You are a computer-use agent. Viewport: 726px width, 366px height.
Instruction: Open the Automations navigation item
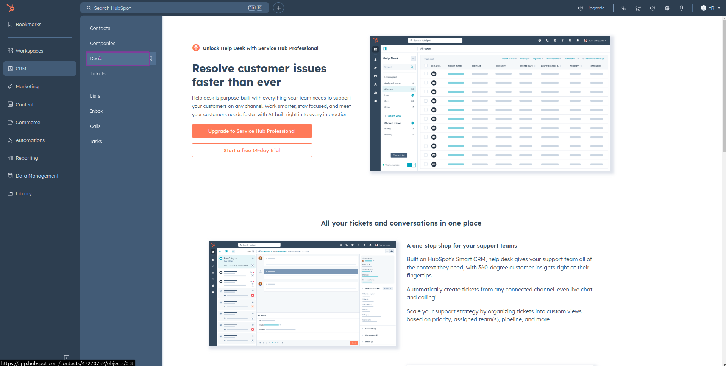coord(30,140)
